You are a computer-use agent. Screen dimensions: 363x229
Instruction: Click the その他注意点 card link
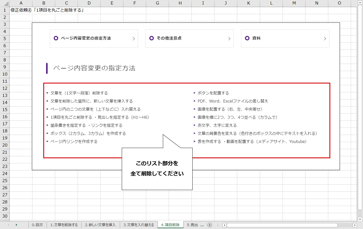(x=189, y=38)
